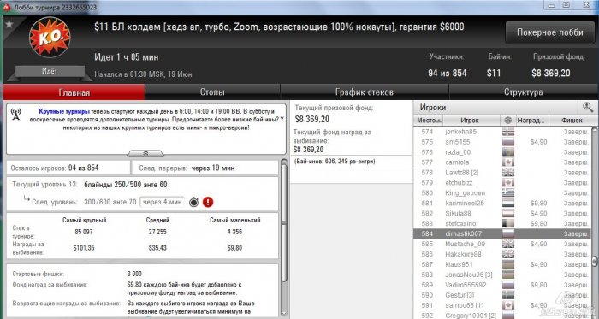The height and width of the screenshot is (319, 599).
Task: Click the блайнды 250/500 анте 60 text
Action: (x=126, y=185)
